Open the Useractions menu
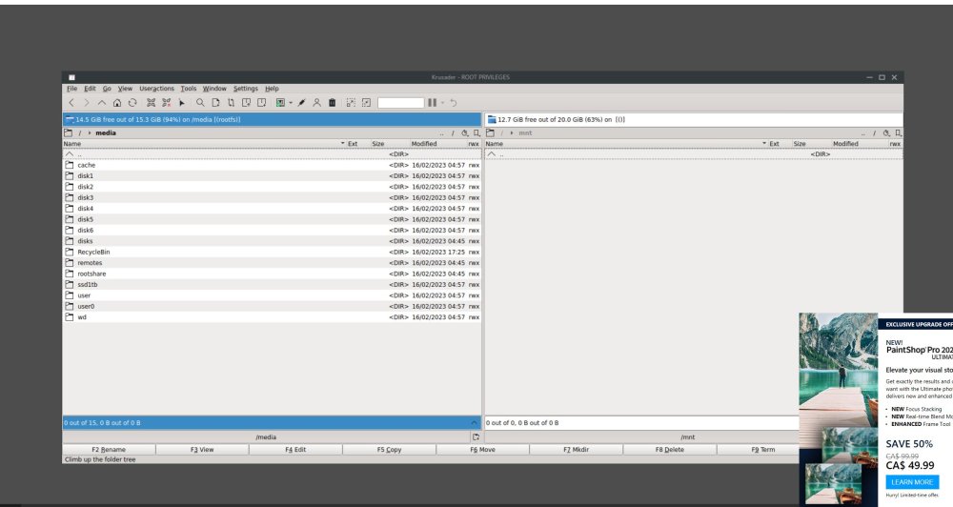Viewport: 953px width, 507px height. point(157,88)
